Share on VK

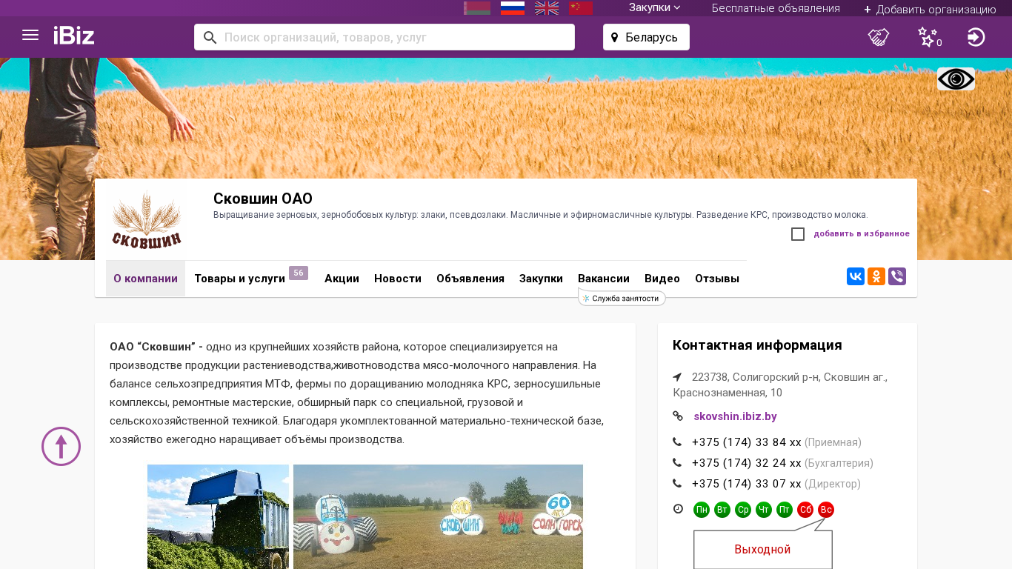click(x=856, y=276)
